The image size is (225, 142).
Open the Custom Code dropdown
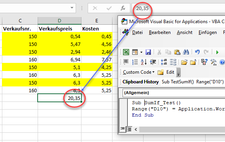pyautogui.click(x=138, y=72)
